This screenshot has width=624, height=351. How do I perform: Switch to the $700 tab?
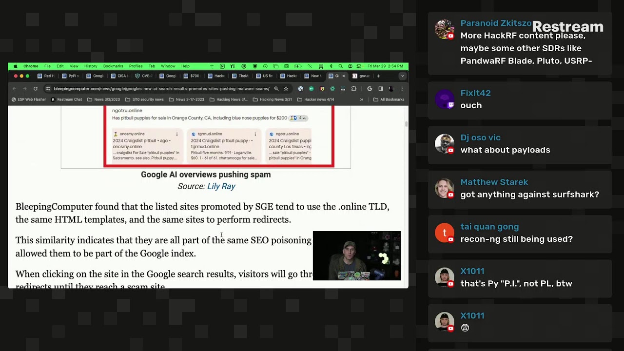pyautogui.click(x=192, y=76)
